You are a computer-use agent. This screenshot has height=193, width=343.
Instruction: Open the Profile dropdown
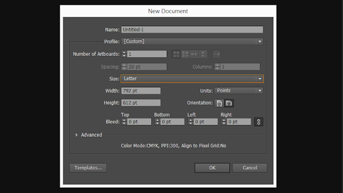pyautogui.click(x=192, y=42)
